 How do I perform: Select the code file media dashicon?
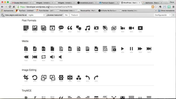pyautogui.click(x=43, y=49)
